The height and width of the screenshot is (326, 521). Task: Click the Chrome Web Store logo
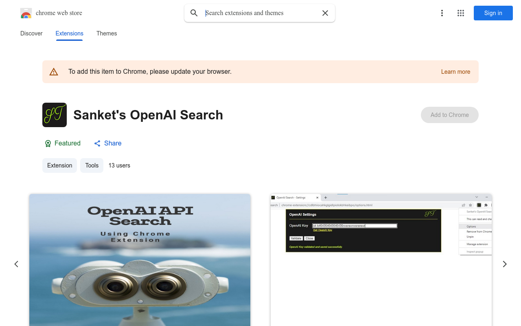click(x=26, y=13)
